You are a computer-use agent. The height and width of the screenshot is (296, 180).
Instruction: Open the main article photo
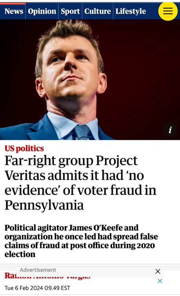tap(90, 80)
